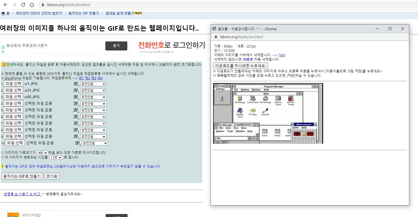418x217 pixels.
Task: Click the lock icon in the result popup
Action: tap(216, 37)
